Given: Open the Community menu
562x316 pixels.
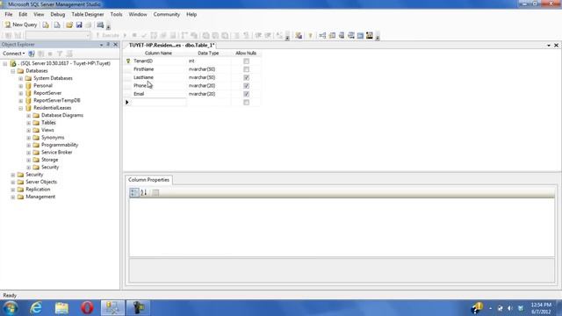Looking at the screenshot, I should point(166,14).
